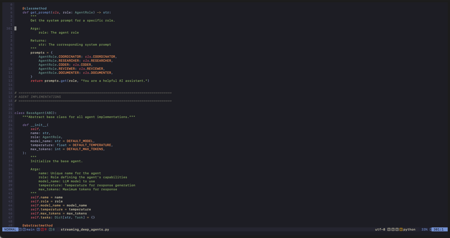This screenshot has width=450, height=238.
Task: Click the @abstractmethod decorator
Action: tap(37, 225)
